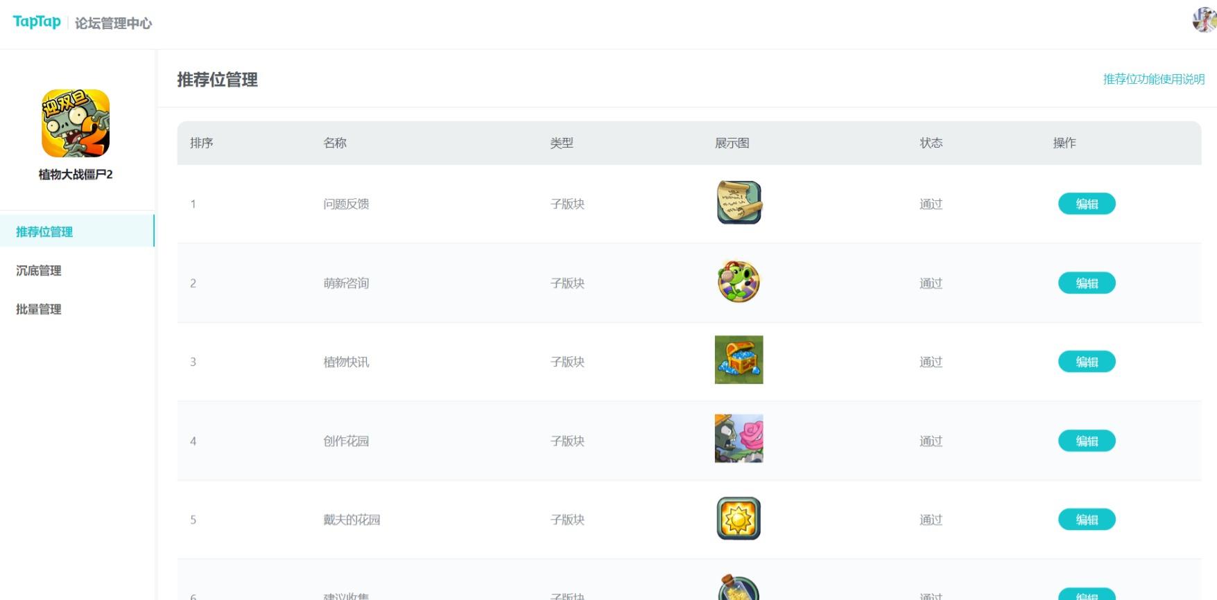Click 子版块 type in 戴夫的花园 row
The width and height of the screenshot is (1217, 600).
pyautogui.click(x=567, y=520)
